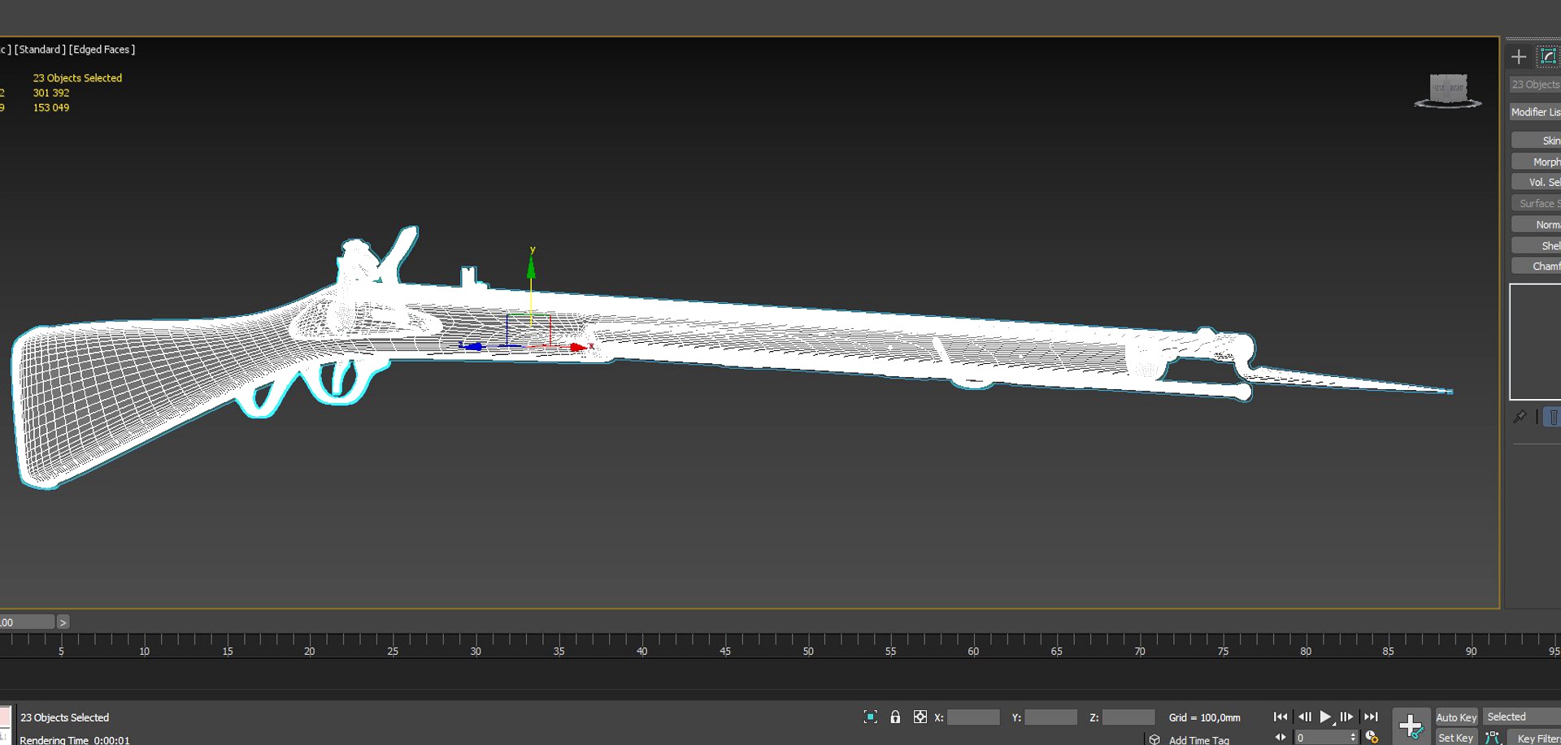Apply the Shell modifier button

(1537, 245)
